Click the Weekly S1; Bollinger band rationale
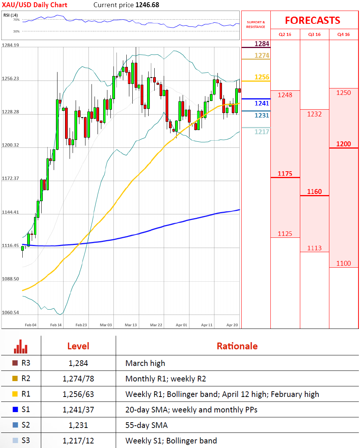 coord(171,440)
